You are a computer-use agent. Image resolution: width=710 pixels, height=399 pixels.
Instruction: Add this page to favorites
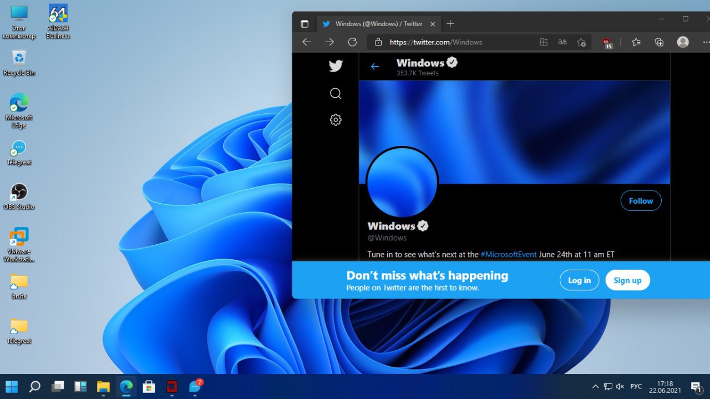[x=581, y=42]
